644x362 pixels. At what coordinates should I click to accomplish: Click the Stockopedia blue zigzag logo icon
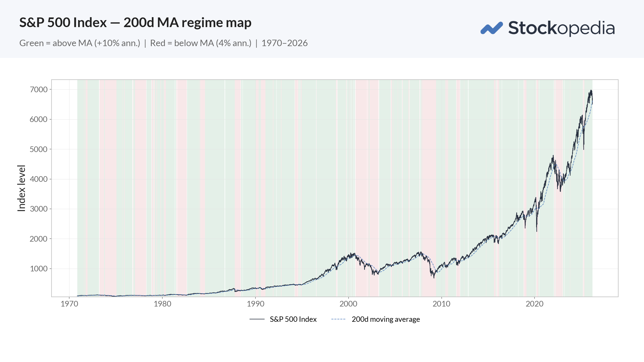[x=491, y=28]
